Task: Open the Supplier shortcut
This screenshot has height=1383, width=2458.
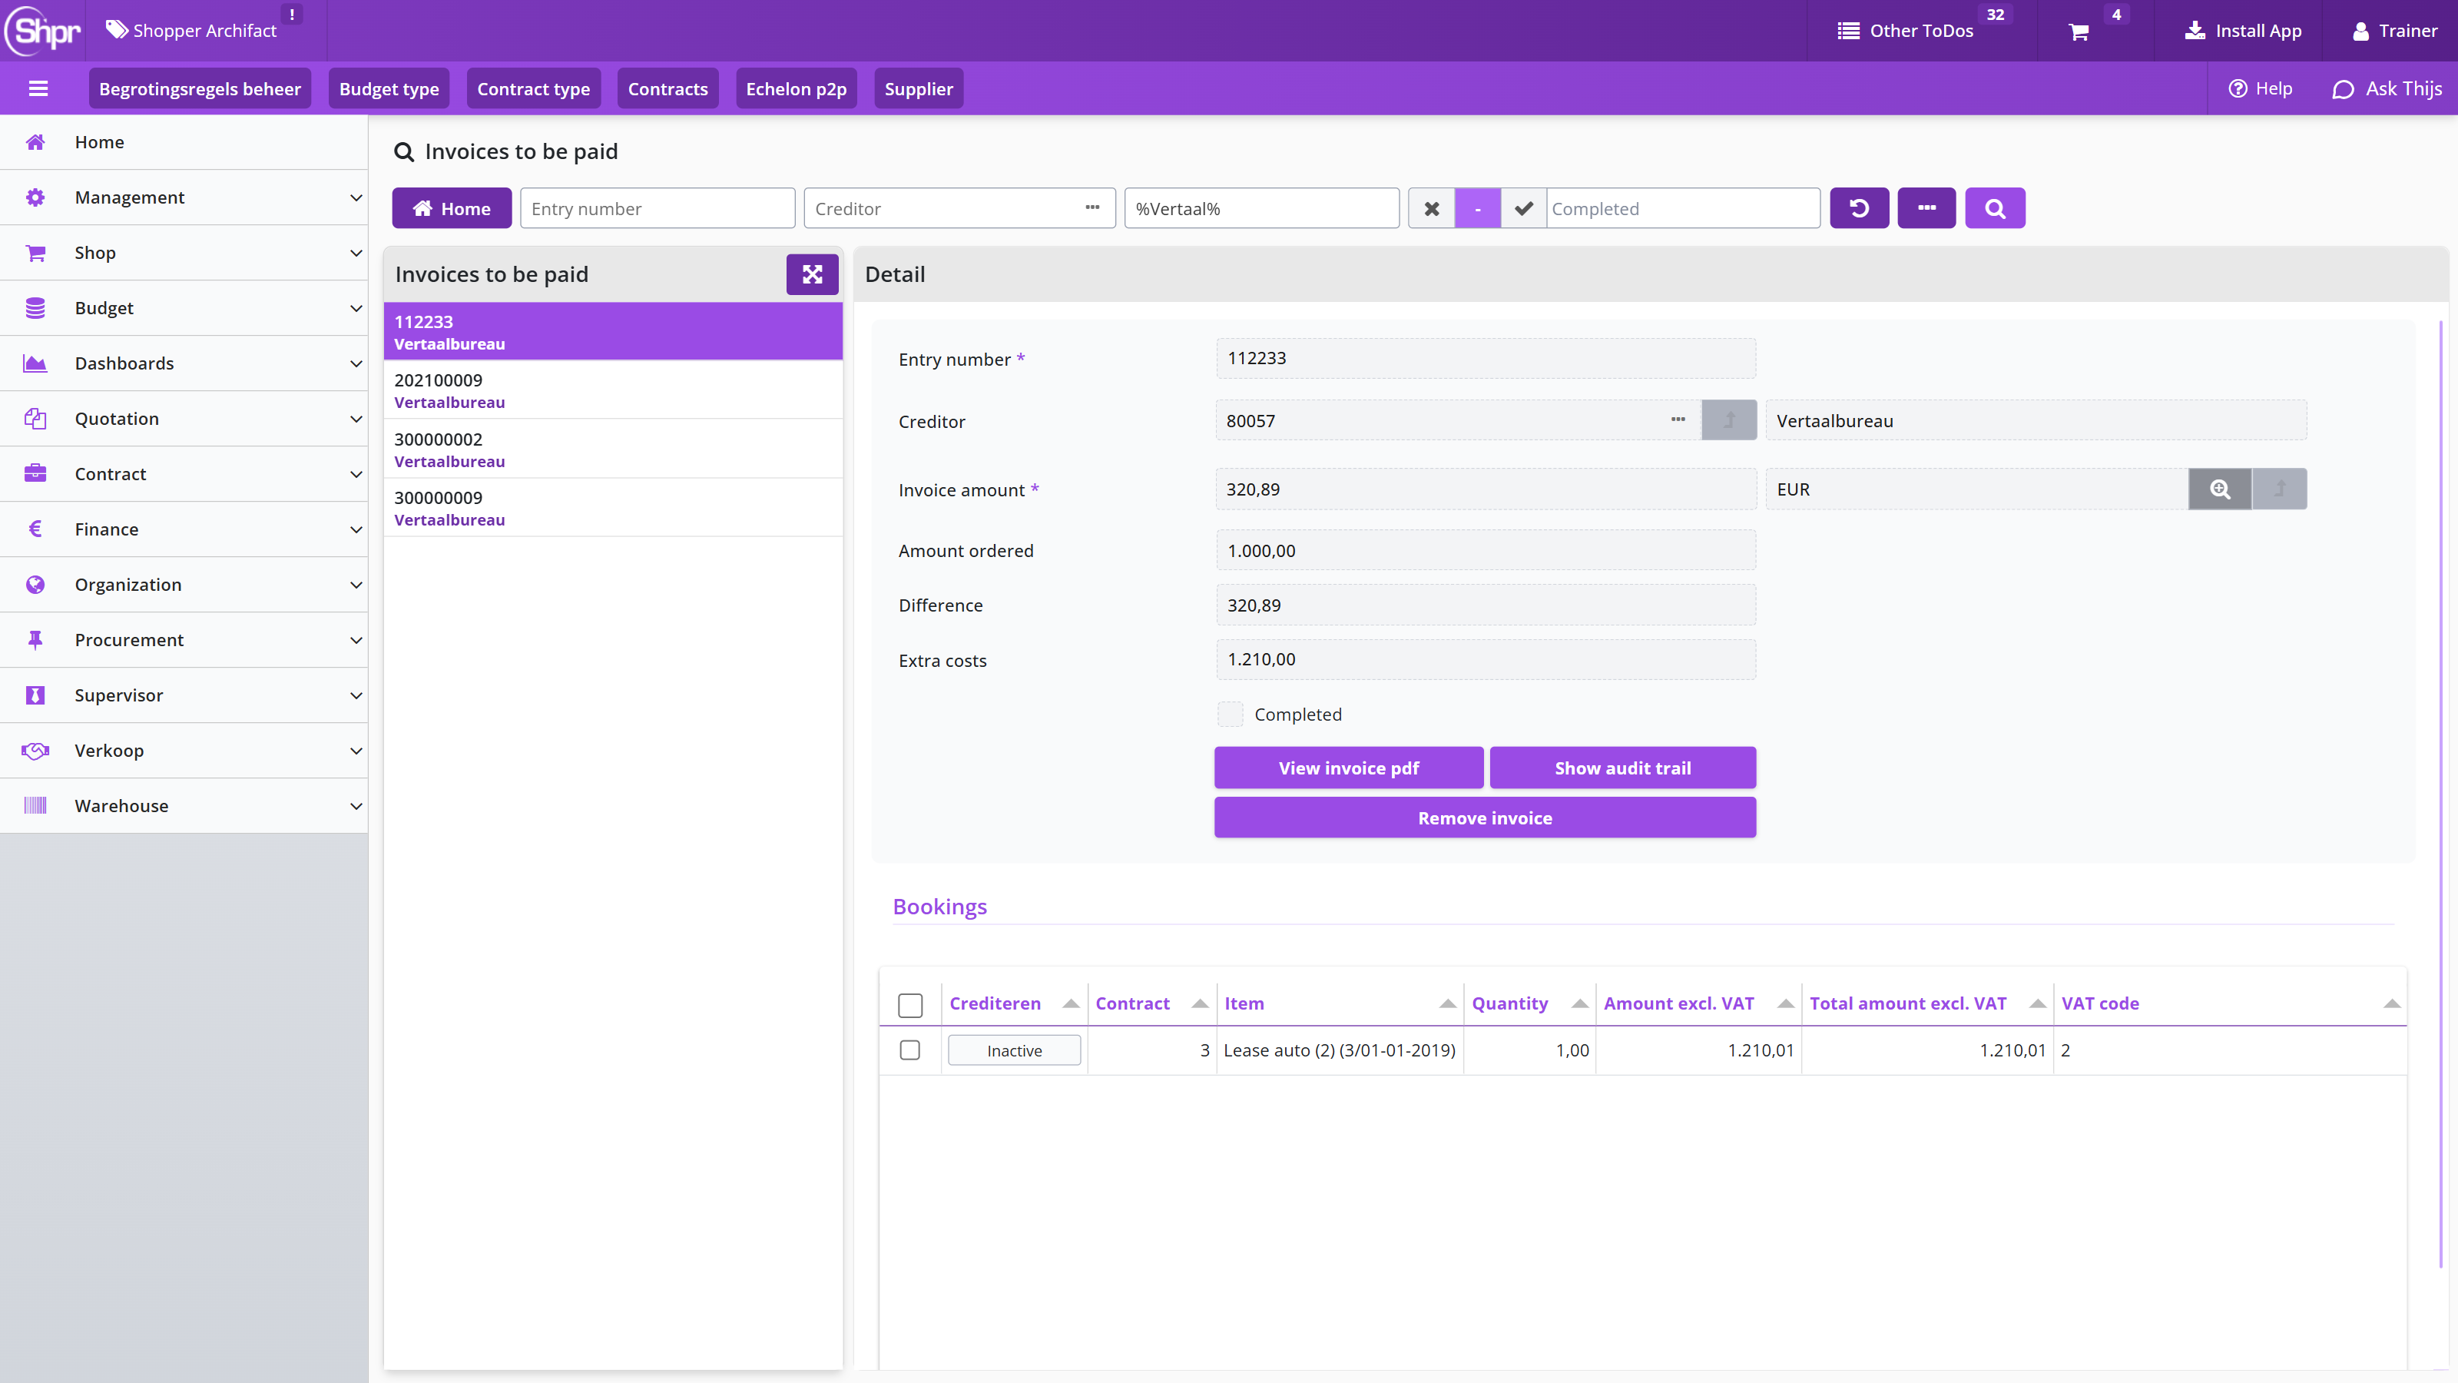Action: (x=918, y=89)
